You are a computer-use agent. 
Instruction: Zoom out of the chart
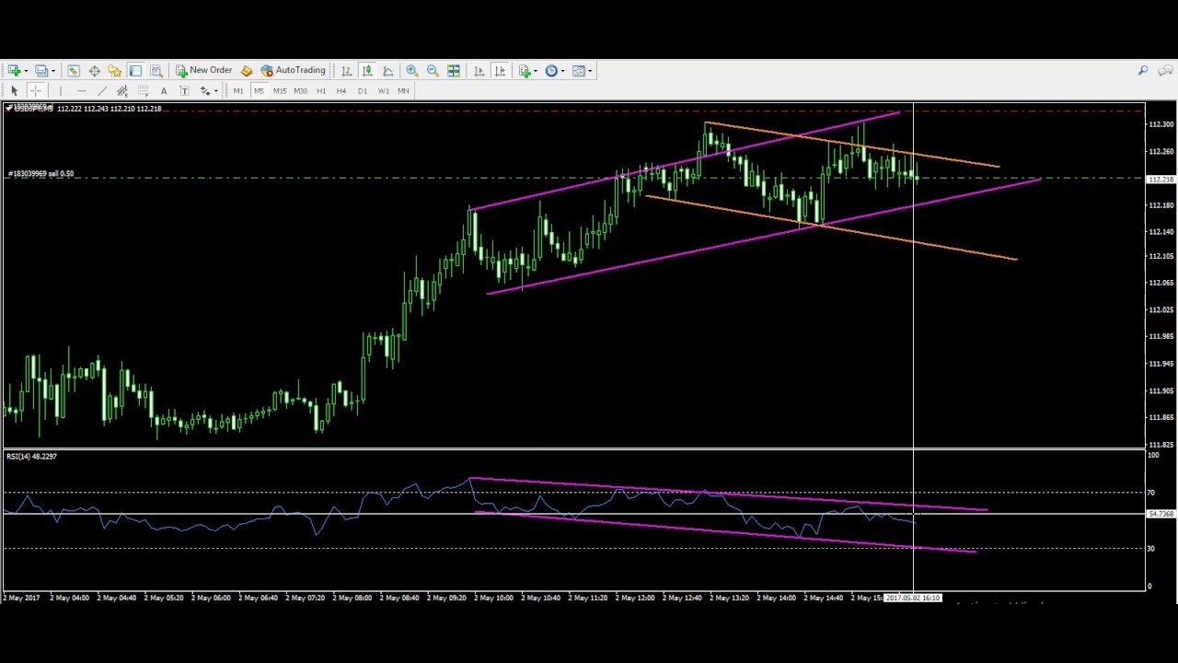(433, 71)
